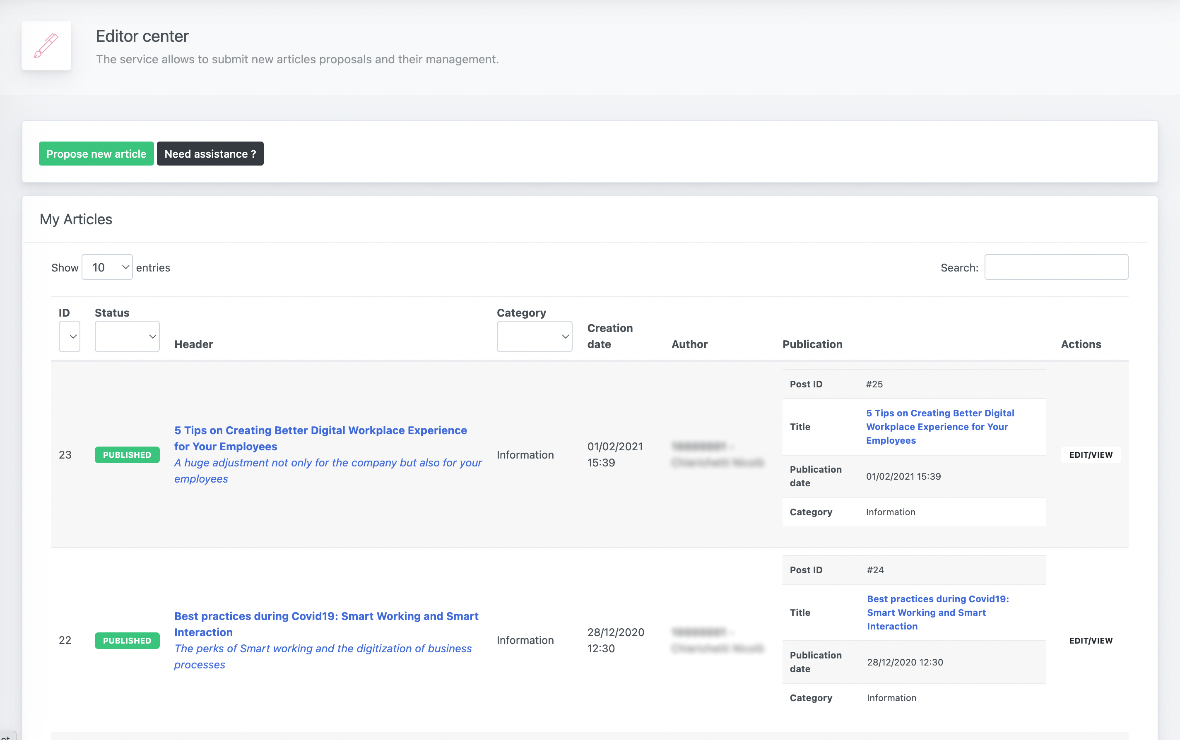Expand the Status filter dropdown
Screen dimensions: 1180x740
click(127, 336)
